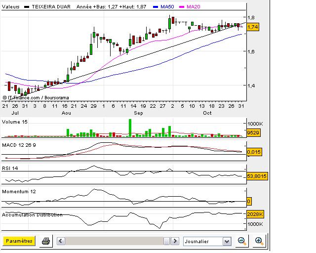Open the Journalier period dropdown
Screen dimensions: 316x253
point(207,241)
